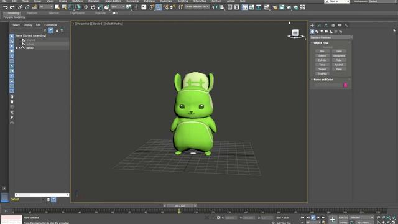398x224 pixels.
Task: Activate the Select and Move tool
Action: click(86, 7)
